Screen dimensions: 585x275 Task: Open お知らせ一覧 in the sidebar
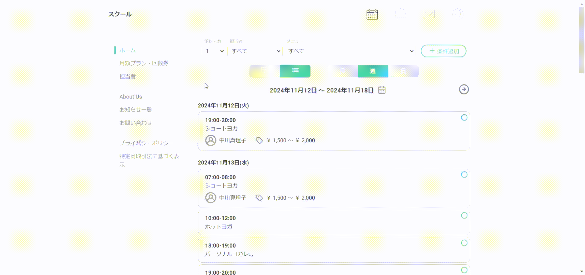click(x=136, y=110)
